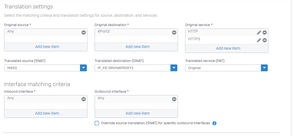The image size is (294, 136).
Task: Edit the HTTPS service with pencil icon
Action: [x=259, y=40]
